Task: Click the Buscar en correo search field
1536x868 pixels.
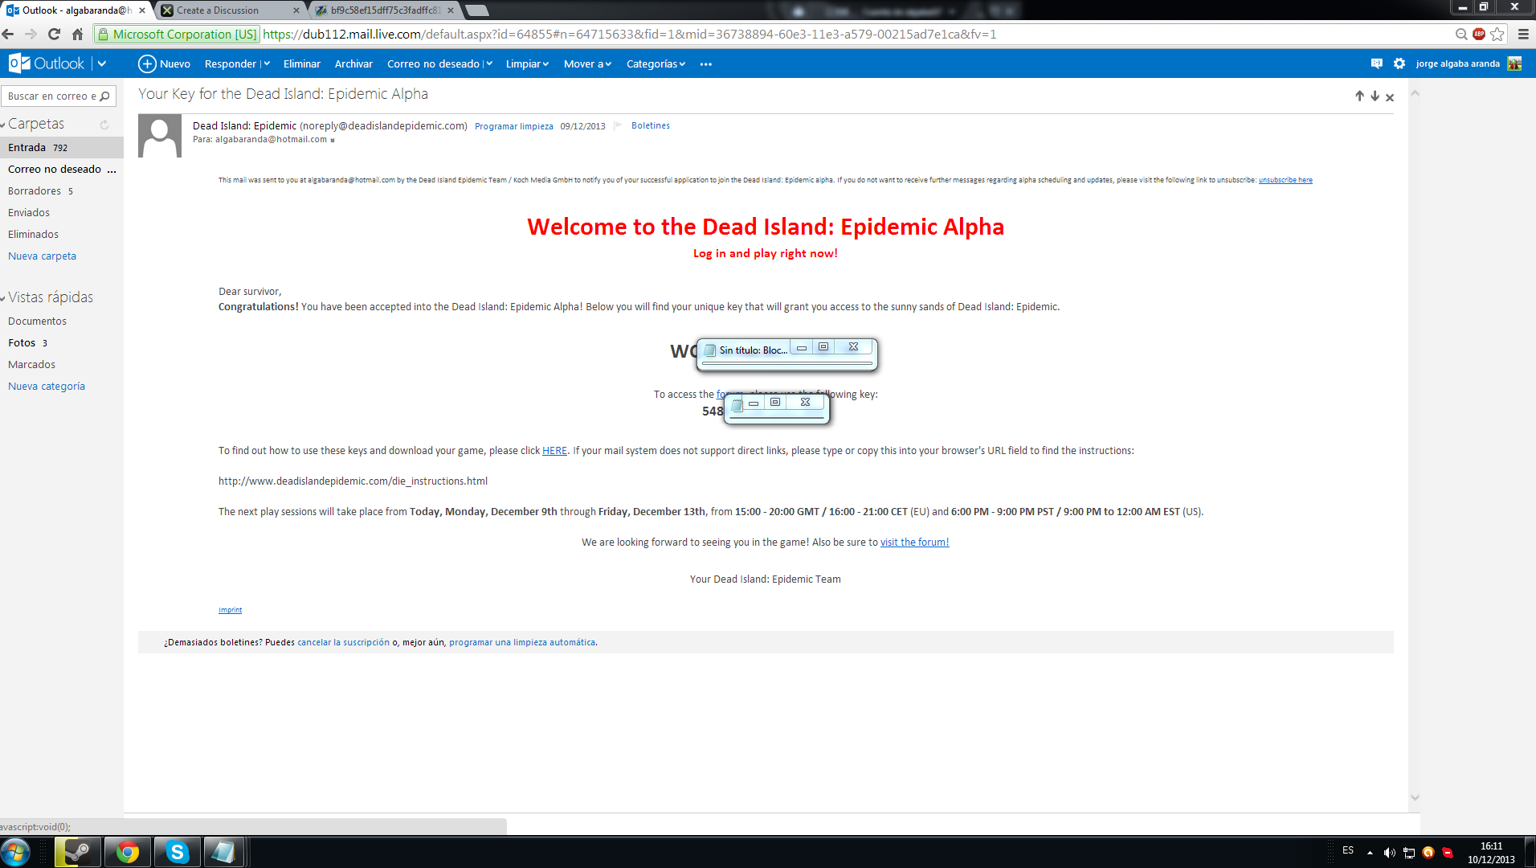Action: coord(52,96)
